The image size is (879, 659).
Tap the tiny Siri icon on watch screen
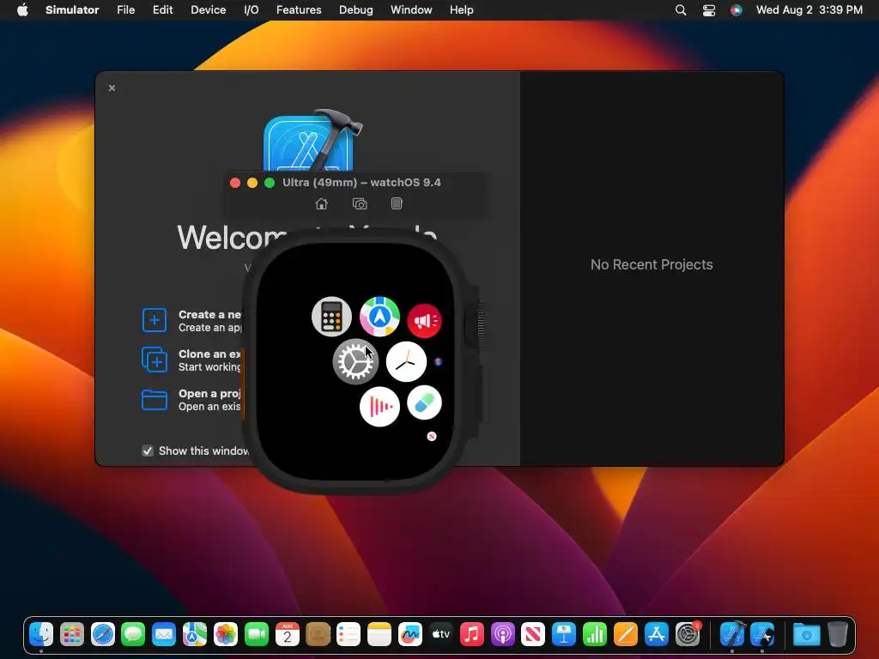click(x=439, y=362)
